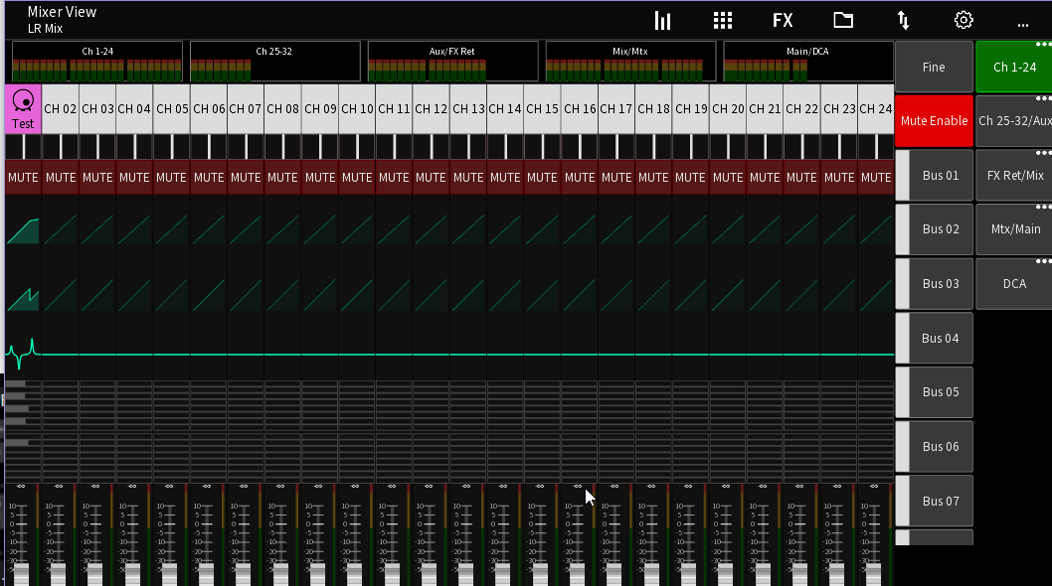Select the Aux/FX Ret meter bank
The height and width of the screenshot is (586, 1052).
pyautogui.click(x=452, y=62)
